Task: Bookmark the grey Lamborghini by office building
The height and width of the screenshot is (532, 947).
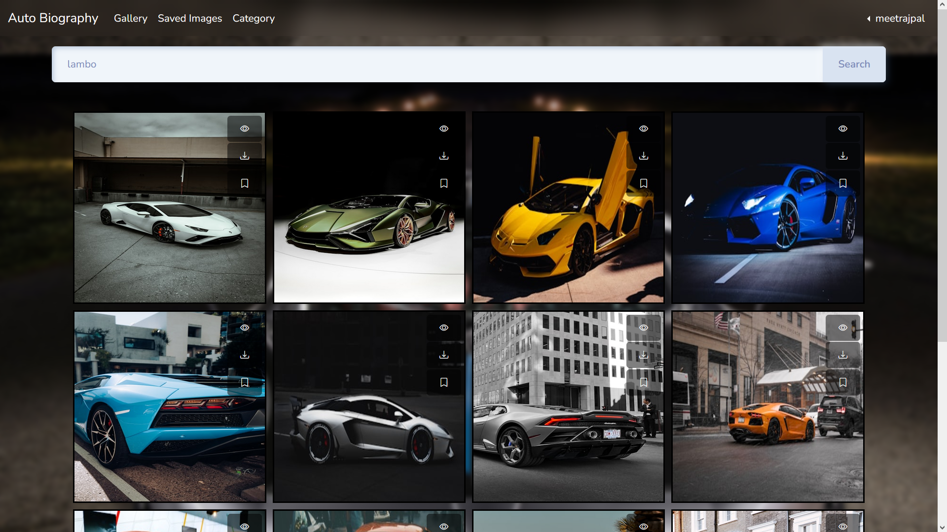Action: point(644,382)
